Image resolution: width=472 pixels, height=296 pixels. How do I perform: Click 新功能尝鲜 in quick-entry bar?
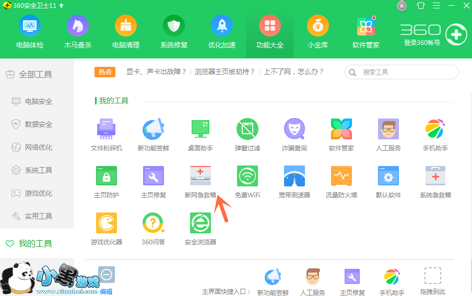point(273,282)
